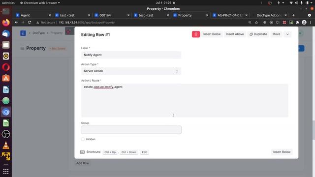Image resolution: width=315 pixels, height=177 pixels.
Task: Click the red extension icon in toolbar
Action: coord(284,23)
